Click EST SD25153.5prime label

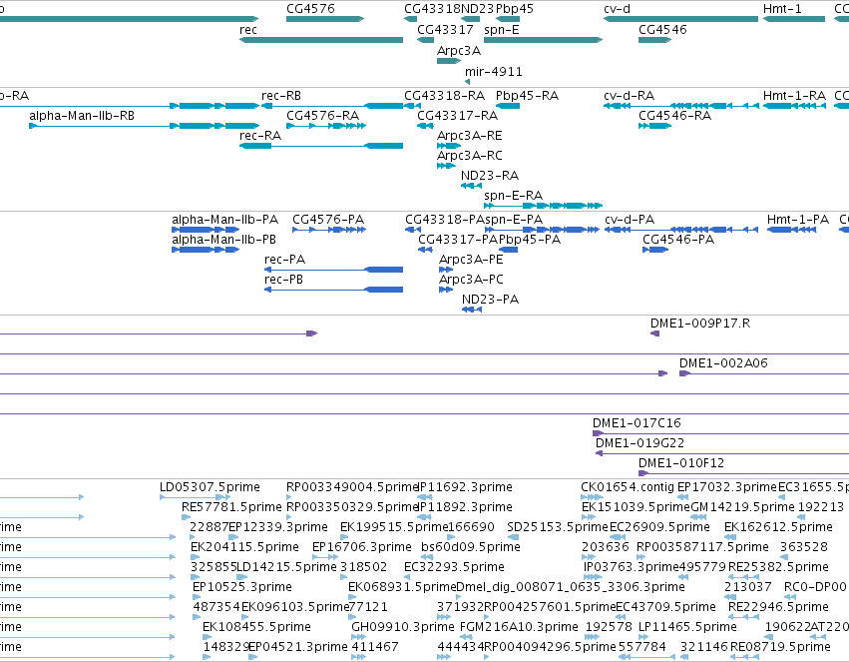(557, 527)
